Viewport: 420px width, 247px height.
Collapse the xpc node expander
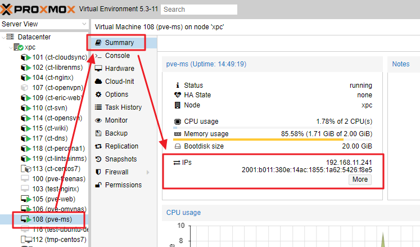click(x=11, y=47)
